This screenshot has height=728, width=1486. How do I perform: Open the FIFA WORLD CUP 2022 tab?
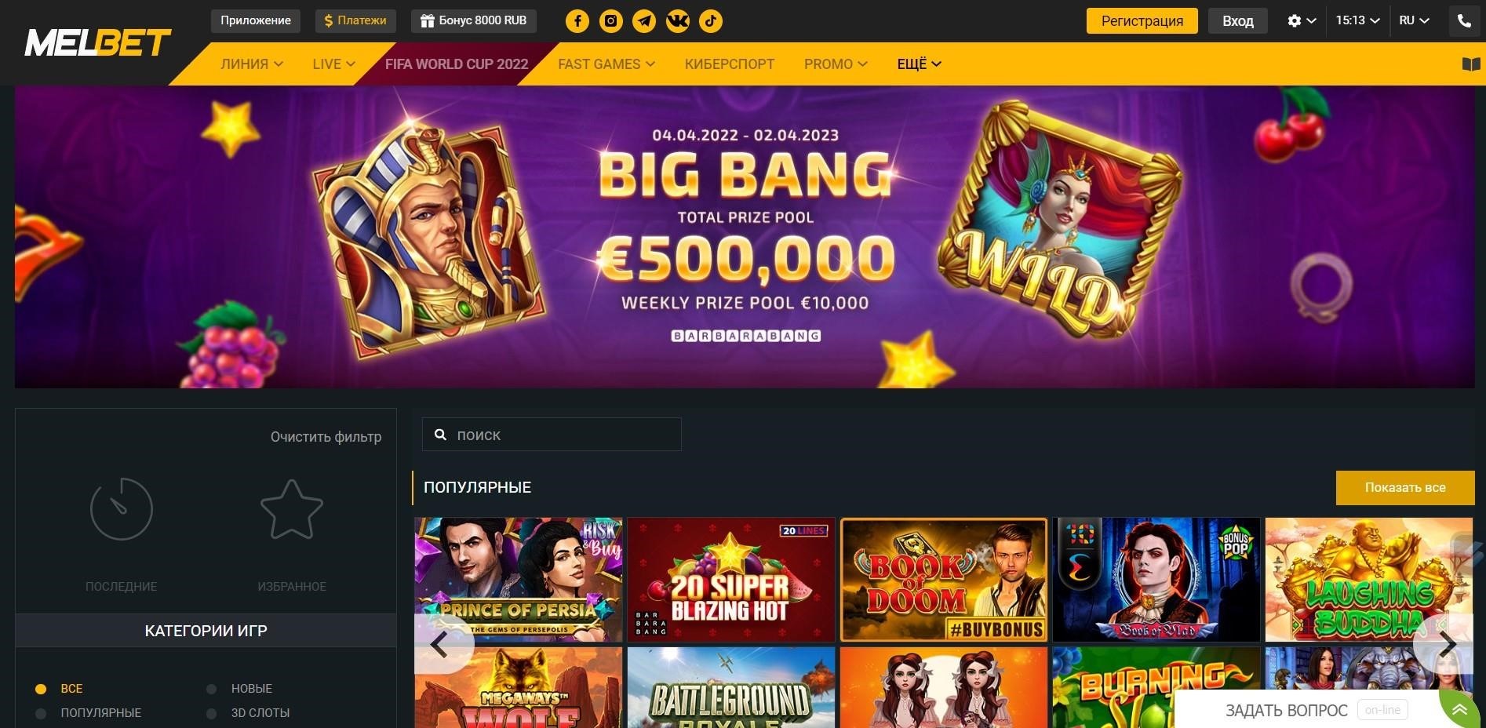(457, 64)
